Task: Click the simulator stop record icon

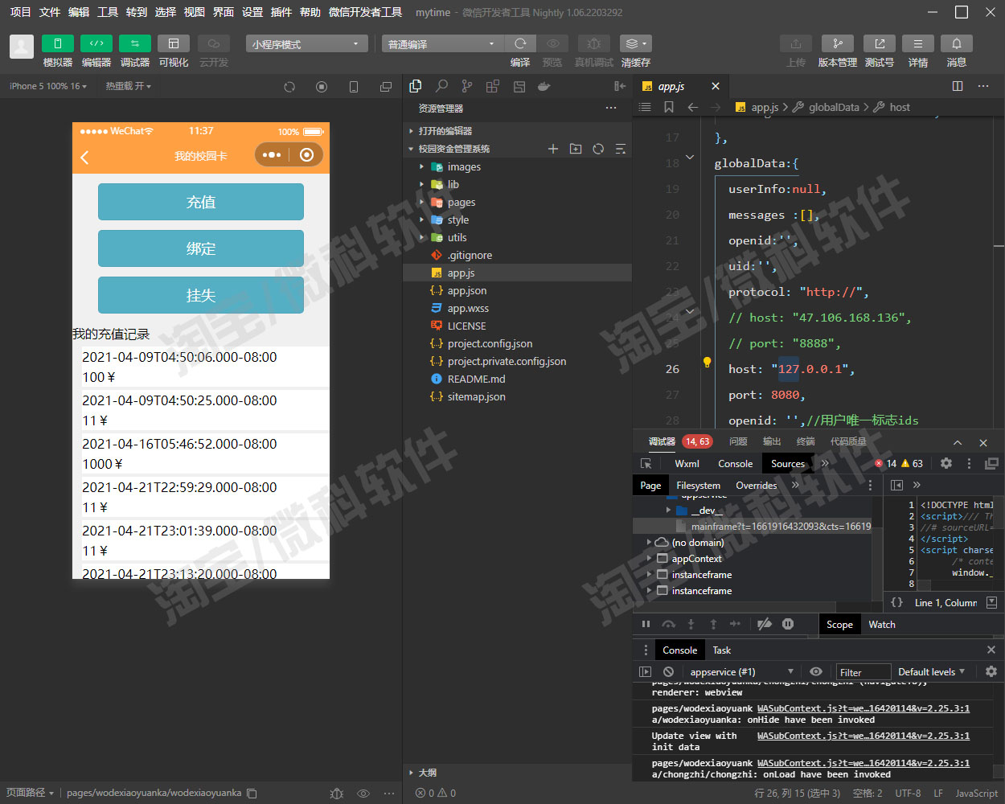Action: click(x=322, y=87)
